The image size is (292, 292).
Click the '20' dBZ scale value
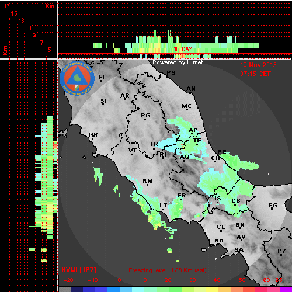coord(168,280)
